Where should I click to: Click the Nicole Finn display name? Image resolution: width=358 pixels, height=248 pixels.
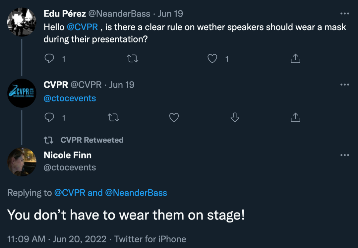(68, 155)
